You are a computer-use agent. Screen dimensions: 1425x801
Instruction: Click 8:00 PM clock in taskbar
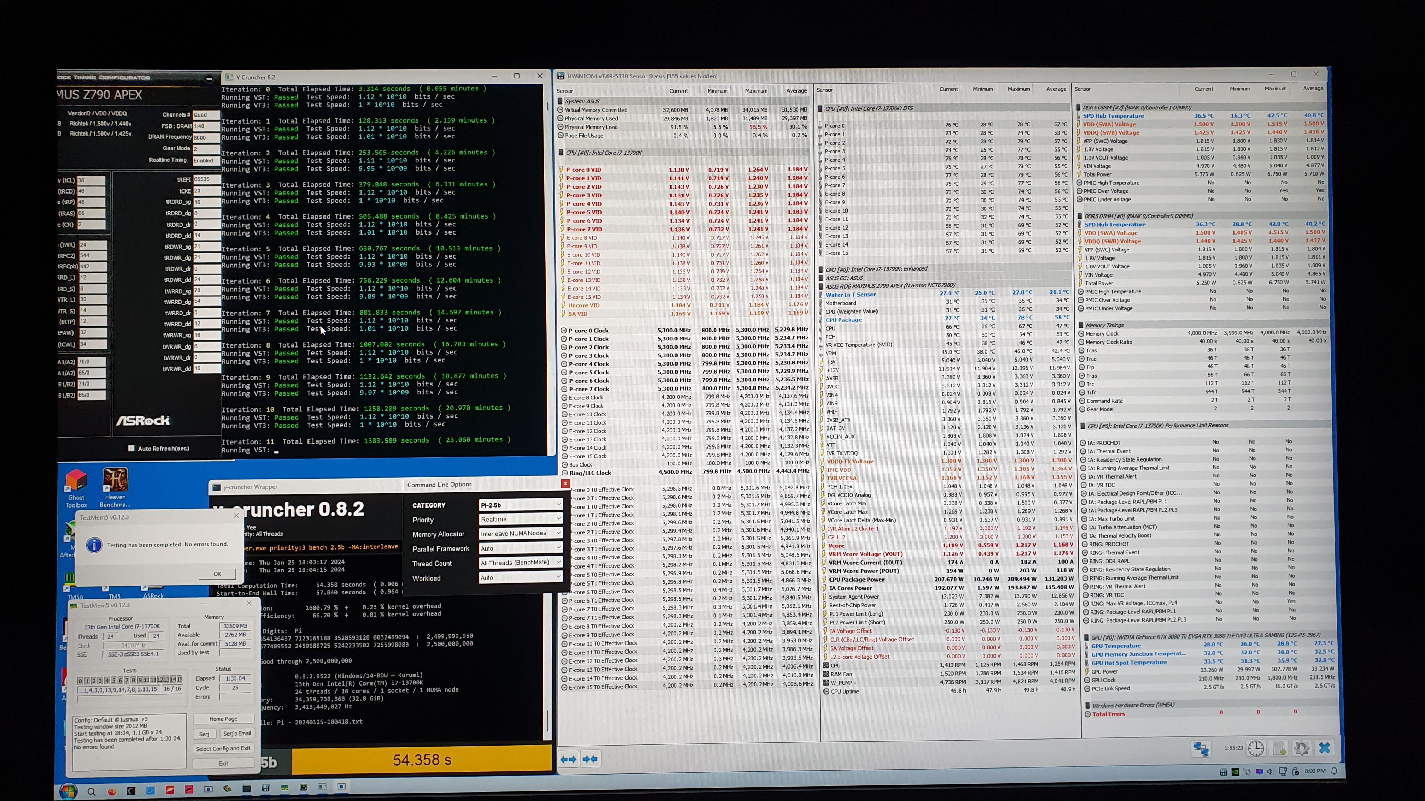click(x=1315, y=771)
